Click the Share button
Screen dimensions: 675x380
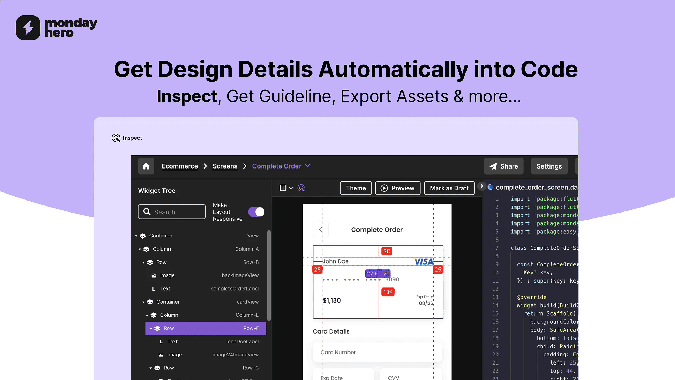(503, 166)
